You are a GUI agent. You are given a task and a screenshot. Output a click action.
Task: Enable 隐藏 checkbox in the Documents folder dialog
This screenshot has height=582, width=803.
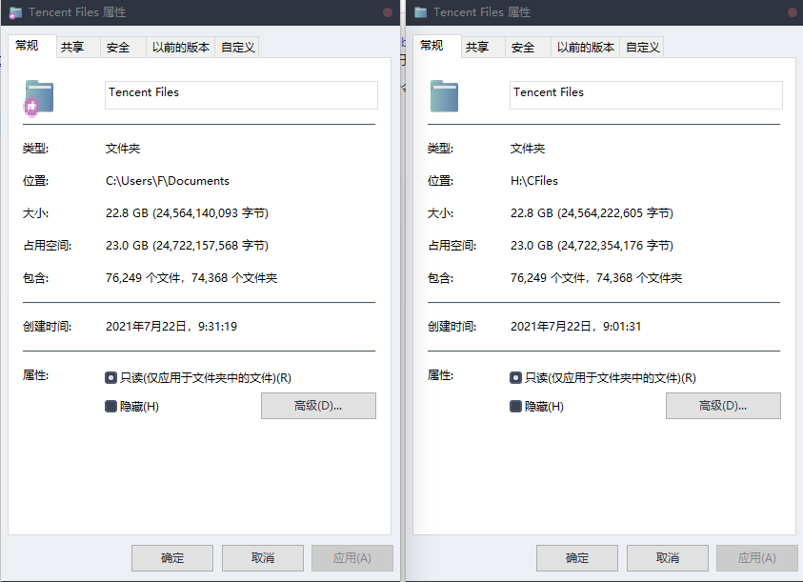pos(110,407)
